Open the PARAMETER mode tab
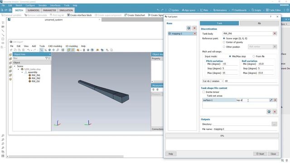The image size is (290, 163). tap(49, 10)
